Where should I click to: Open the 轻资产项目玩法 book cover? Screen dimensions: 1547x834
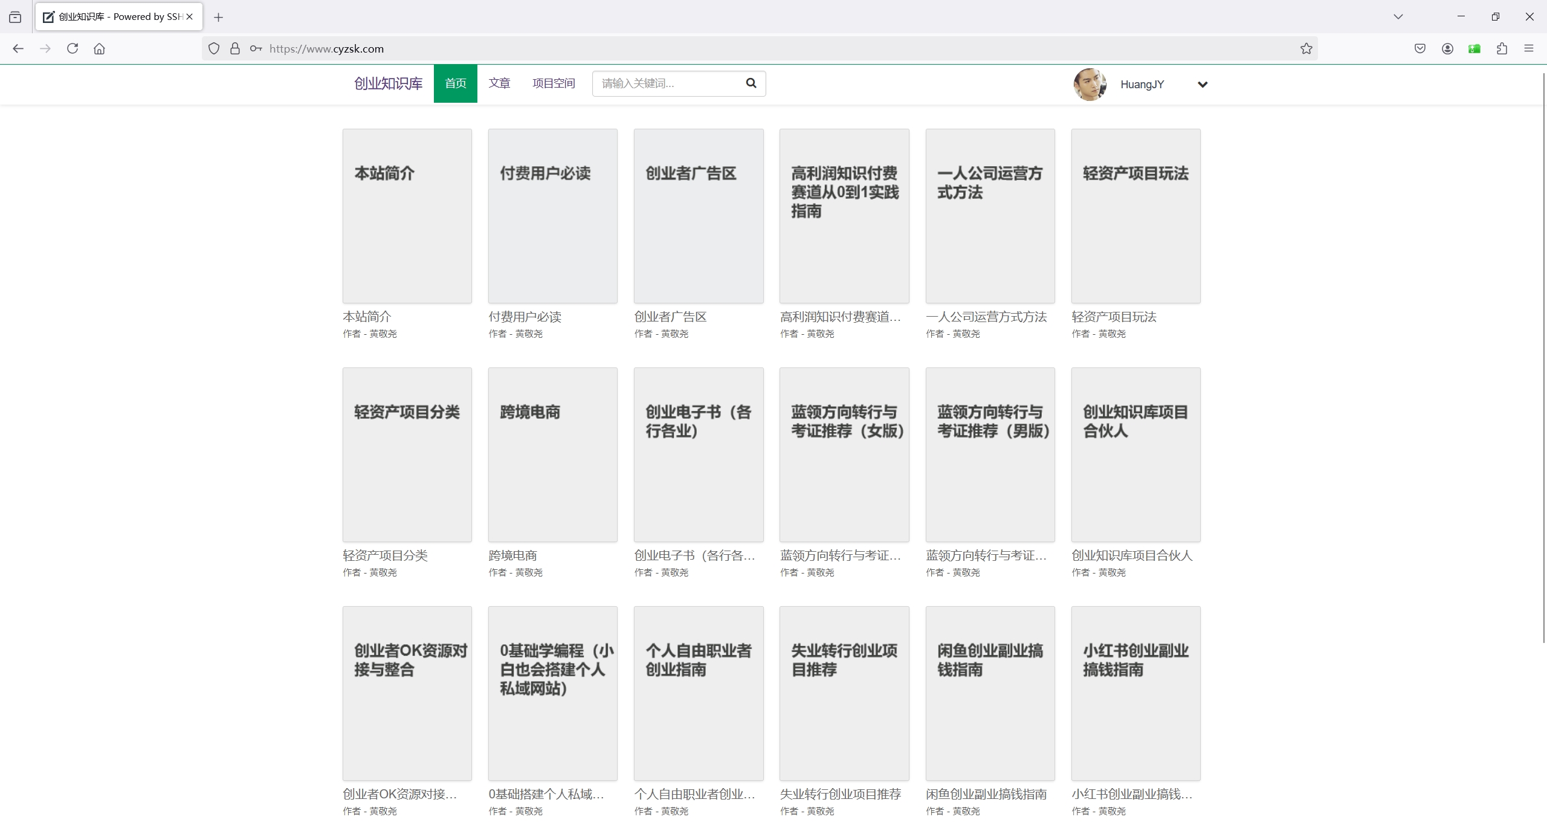[x=1136, y=216]
